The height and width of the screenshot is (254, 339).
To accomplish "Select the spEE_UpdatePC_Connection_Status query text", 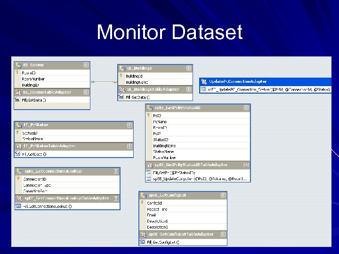I will tap(269, 89).
